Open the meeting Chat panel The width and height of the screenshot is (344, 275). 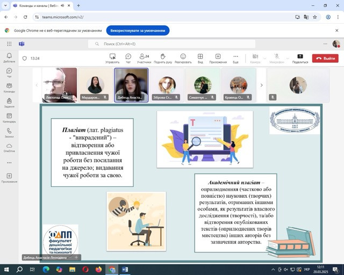coord(128,58)
